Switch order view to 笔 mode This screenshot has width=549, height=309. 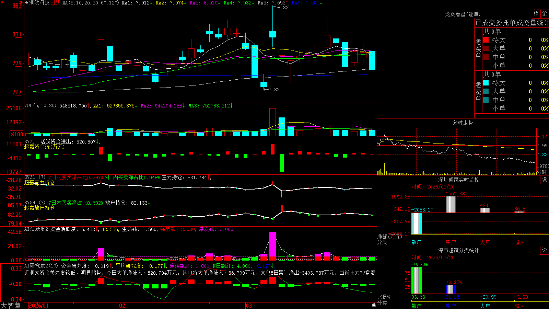[545, 14]
